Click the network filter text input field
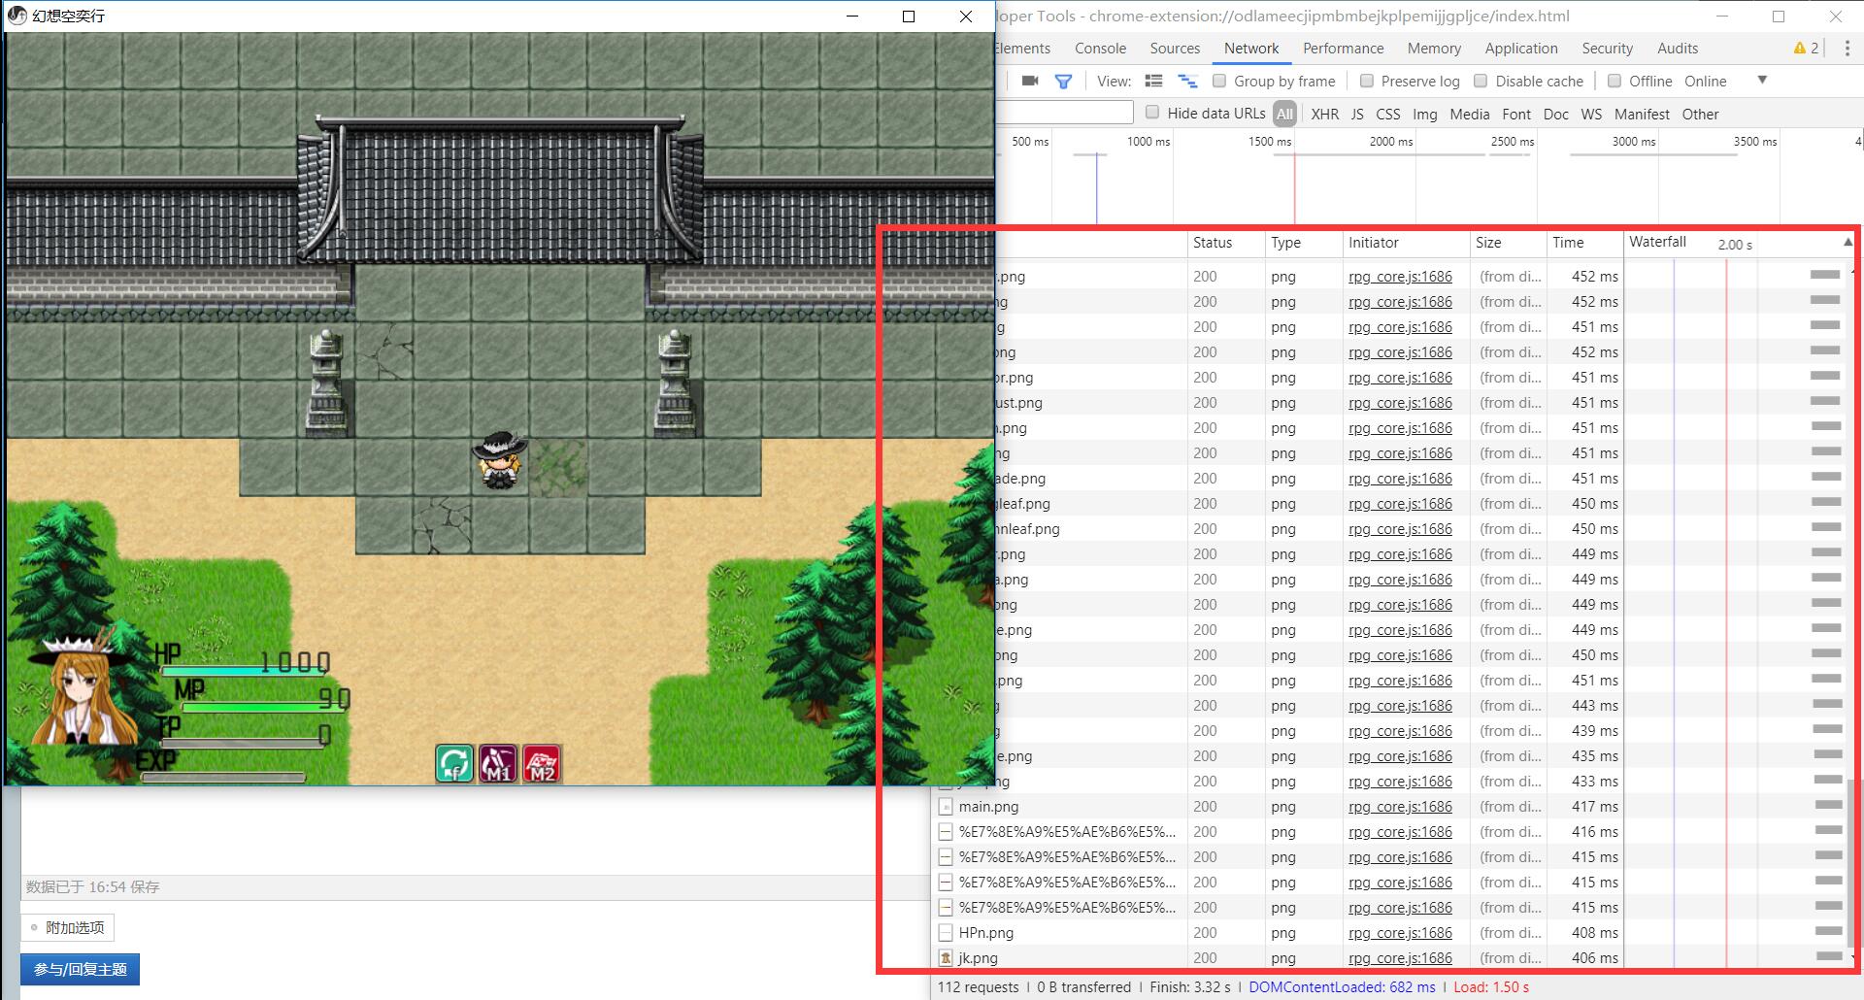This screenshot has height=1000, width=1864. 1065,113
